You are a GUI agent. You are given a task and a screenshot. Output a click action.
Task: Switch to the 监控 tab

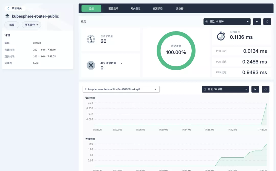pos(91,8)
